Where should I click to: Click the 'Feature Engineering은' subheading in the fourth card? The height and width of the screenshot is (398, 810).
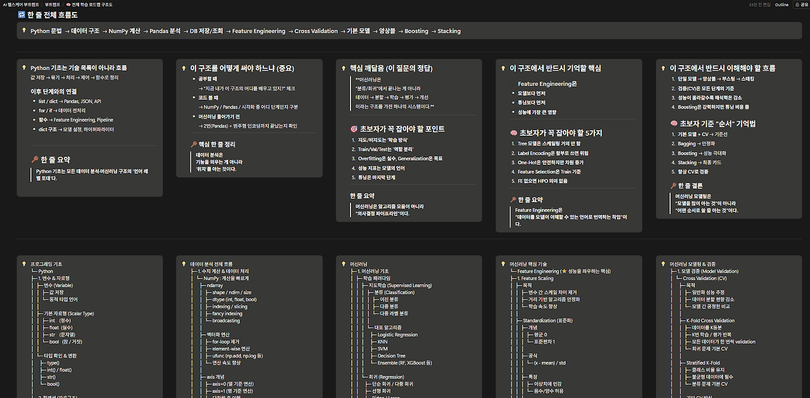(x=547, y=84)
